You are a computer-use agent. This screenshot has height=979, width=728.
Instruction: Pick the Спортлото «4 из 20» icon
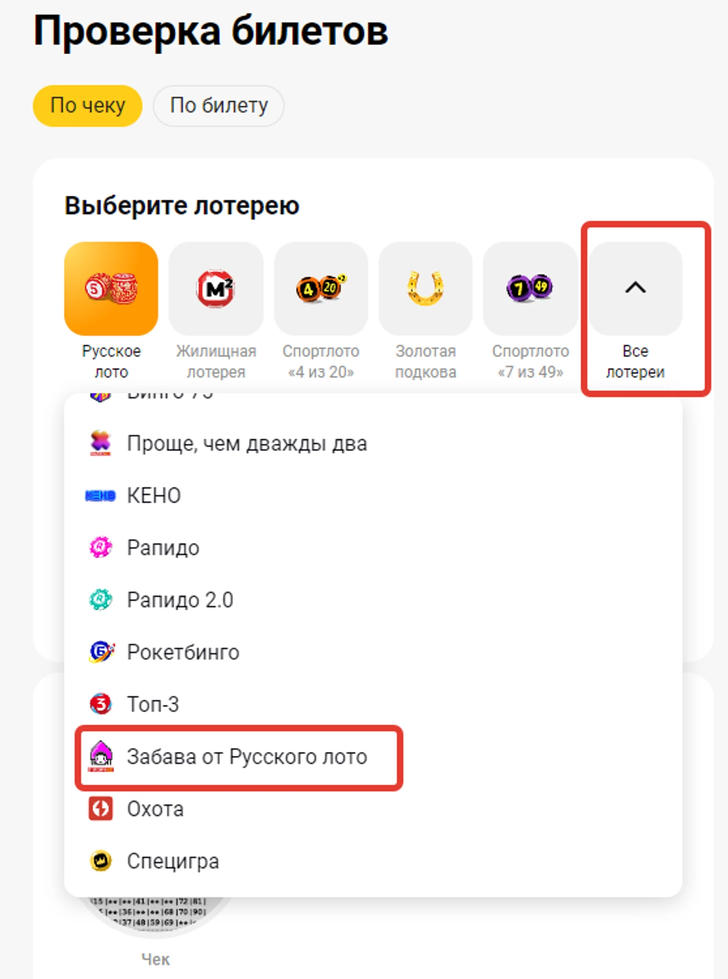coord(321,288)
